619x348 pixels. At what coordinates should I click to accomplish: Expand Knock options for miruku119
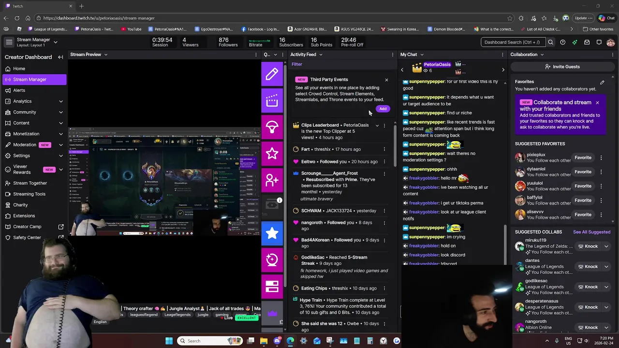pos(606,246)
